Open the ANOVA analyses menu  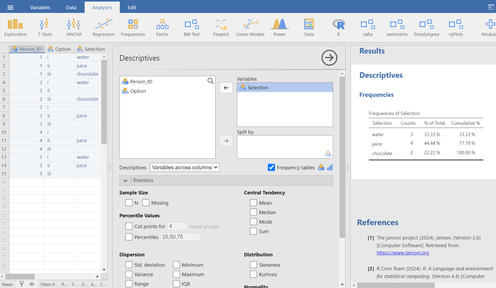(74, 27)
